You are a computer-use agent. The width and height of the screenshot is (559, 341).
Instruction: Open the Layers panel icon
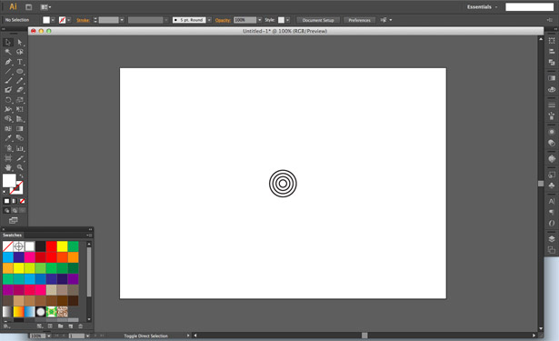[552, 238]
